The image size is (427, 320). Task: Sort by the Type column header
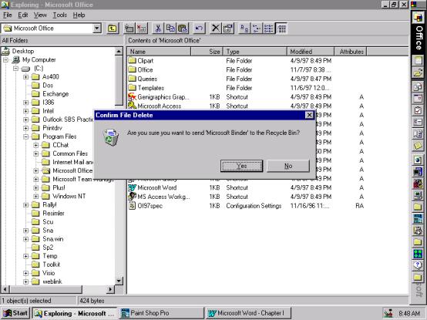coord(255,52)
